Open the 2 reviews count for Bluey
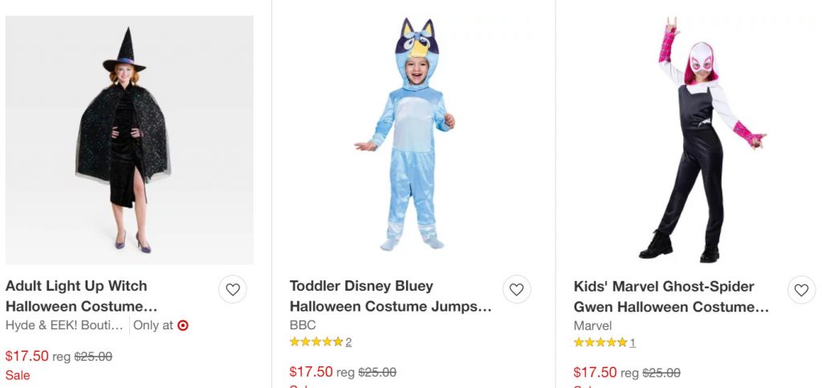Viewport: 822px width, 388px height. tap(348, 342)
